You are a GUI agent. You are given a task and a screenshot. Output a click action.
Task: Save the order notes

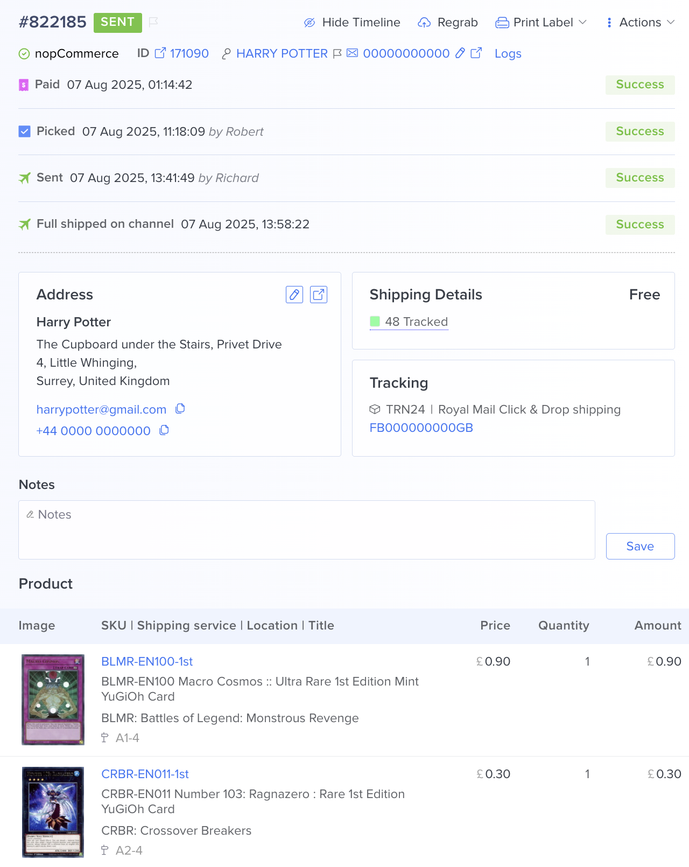pyautogui.click(x=640, y=546)
